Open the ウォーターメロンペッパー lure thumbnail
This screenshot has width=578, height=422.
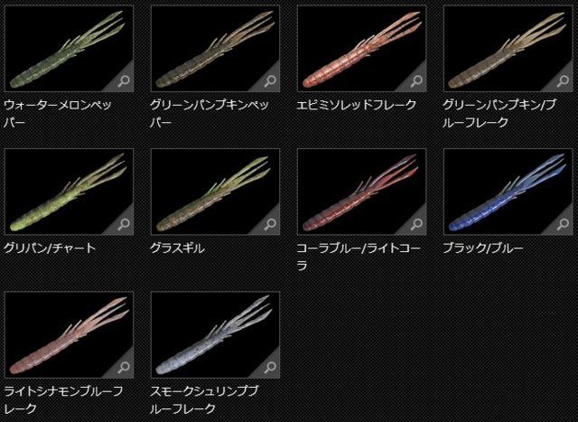pyautogui.click(x=69, y=48)
